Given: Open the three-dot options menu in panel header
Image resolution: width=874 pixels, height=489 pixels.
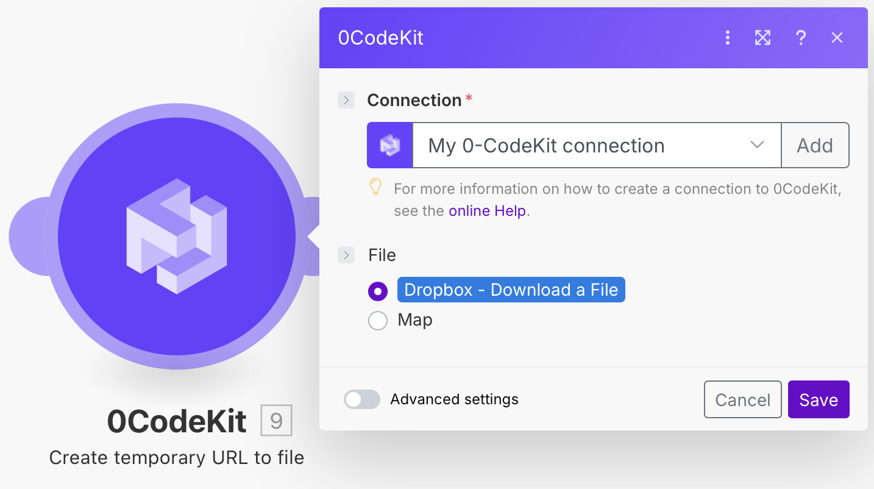Looking at the screenshot, I should click(x=727, y=38).
